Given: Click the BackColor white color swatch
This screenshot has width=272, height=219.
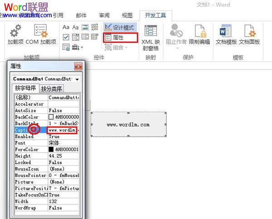Looking at the screenshot, I should (51, 117).
